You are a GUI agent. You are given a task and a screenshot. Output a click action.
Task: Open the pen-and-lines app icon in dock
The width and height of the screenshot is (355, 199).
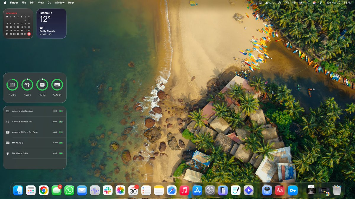pos(236,190)
